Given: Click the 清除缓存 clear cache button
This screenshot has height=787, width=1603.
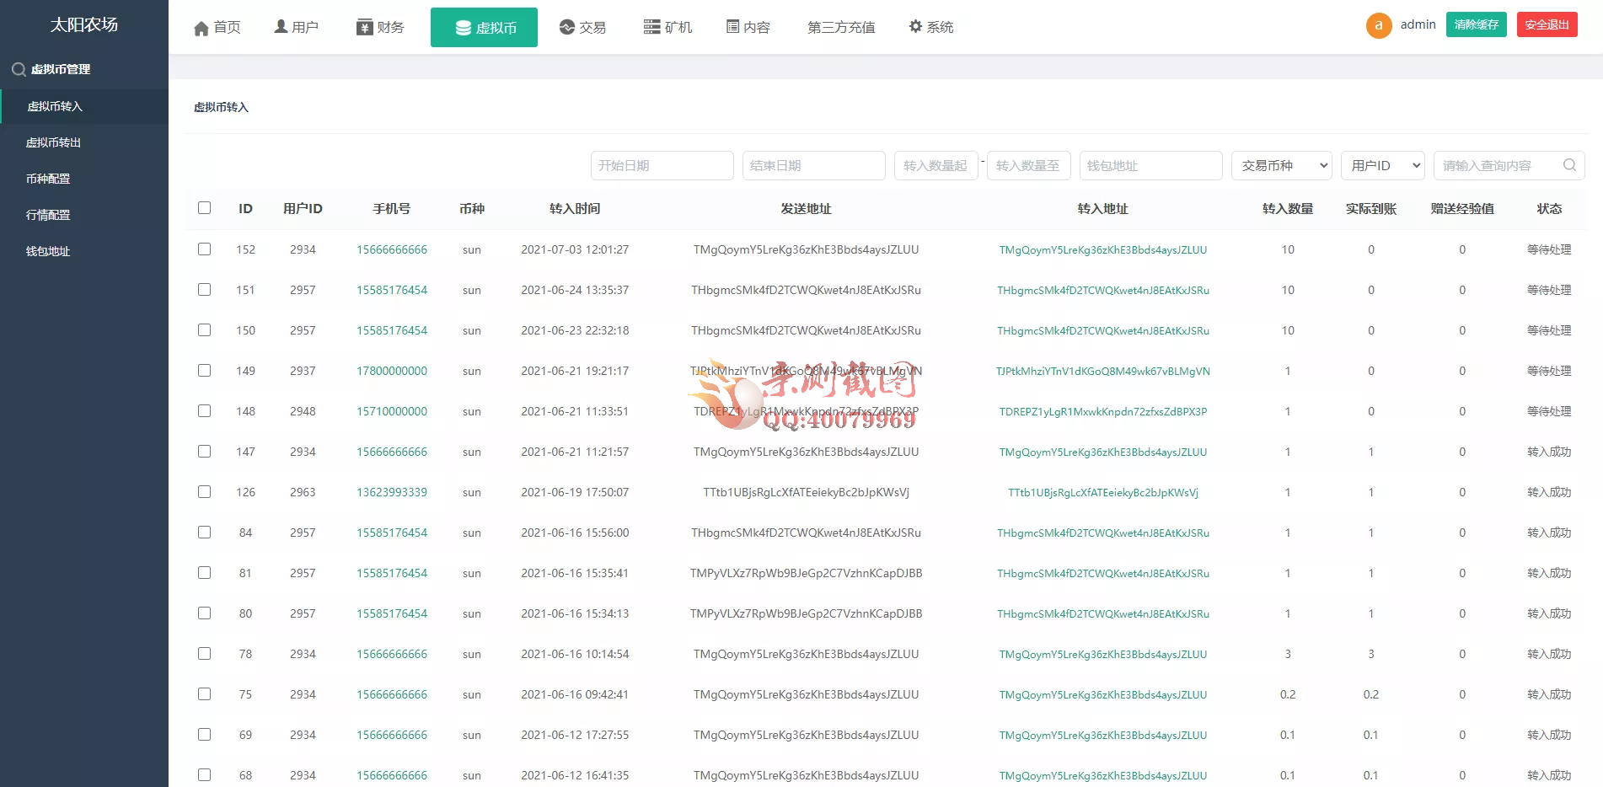Looking at the screenshot, I should (1476, 24).
